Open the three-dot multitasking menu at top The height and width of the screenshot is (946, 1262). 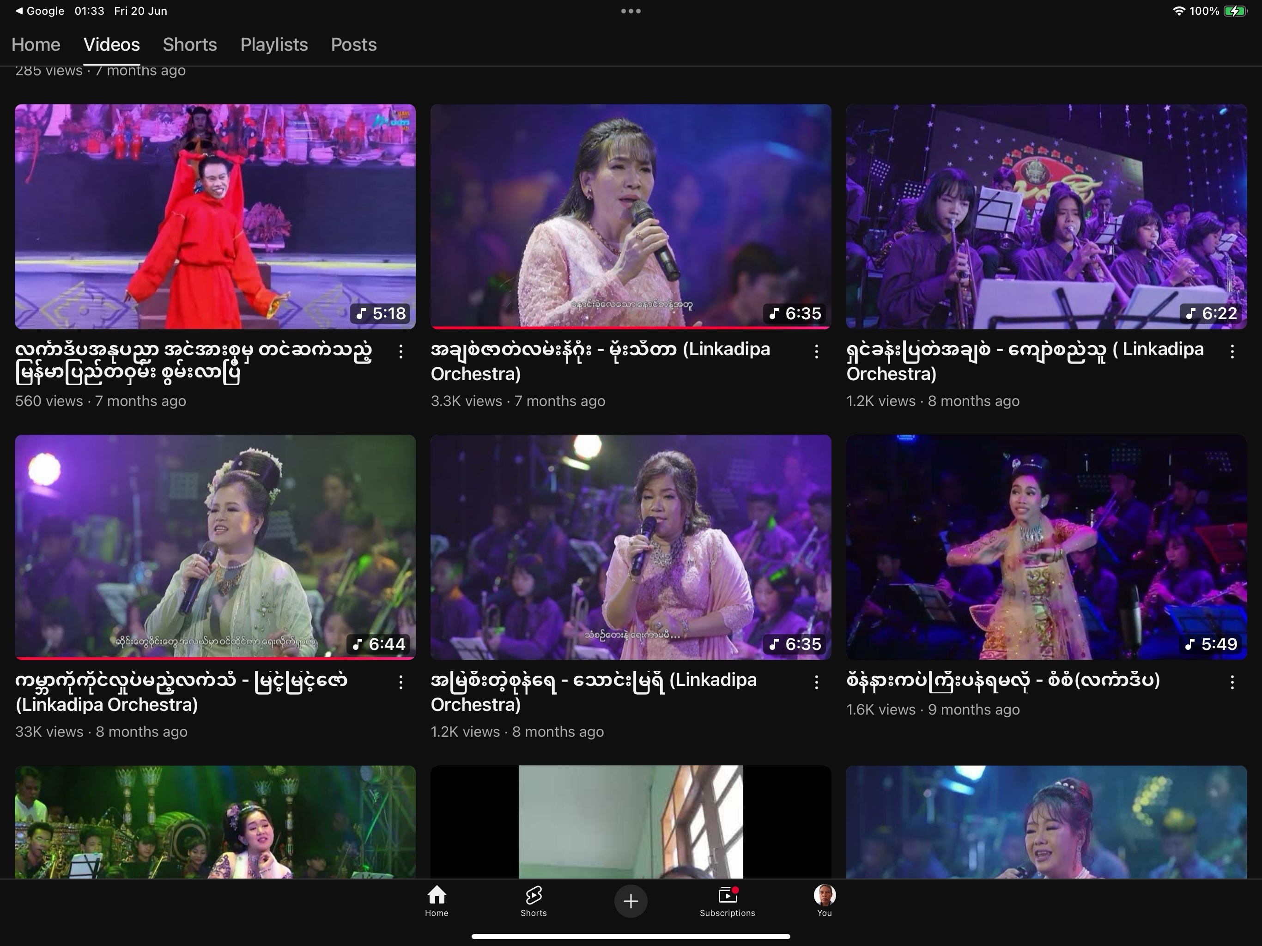[x=631, y=11]
